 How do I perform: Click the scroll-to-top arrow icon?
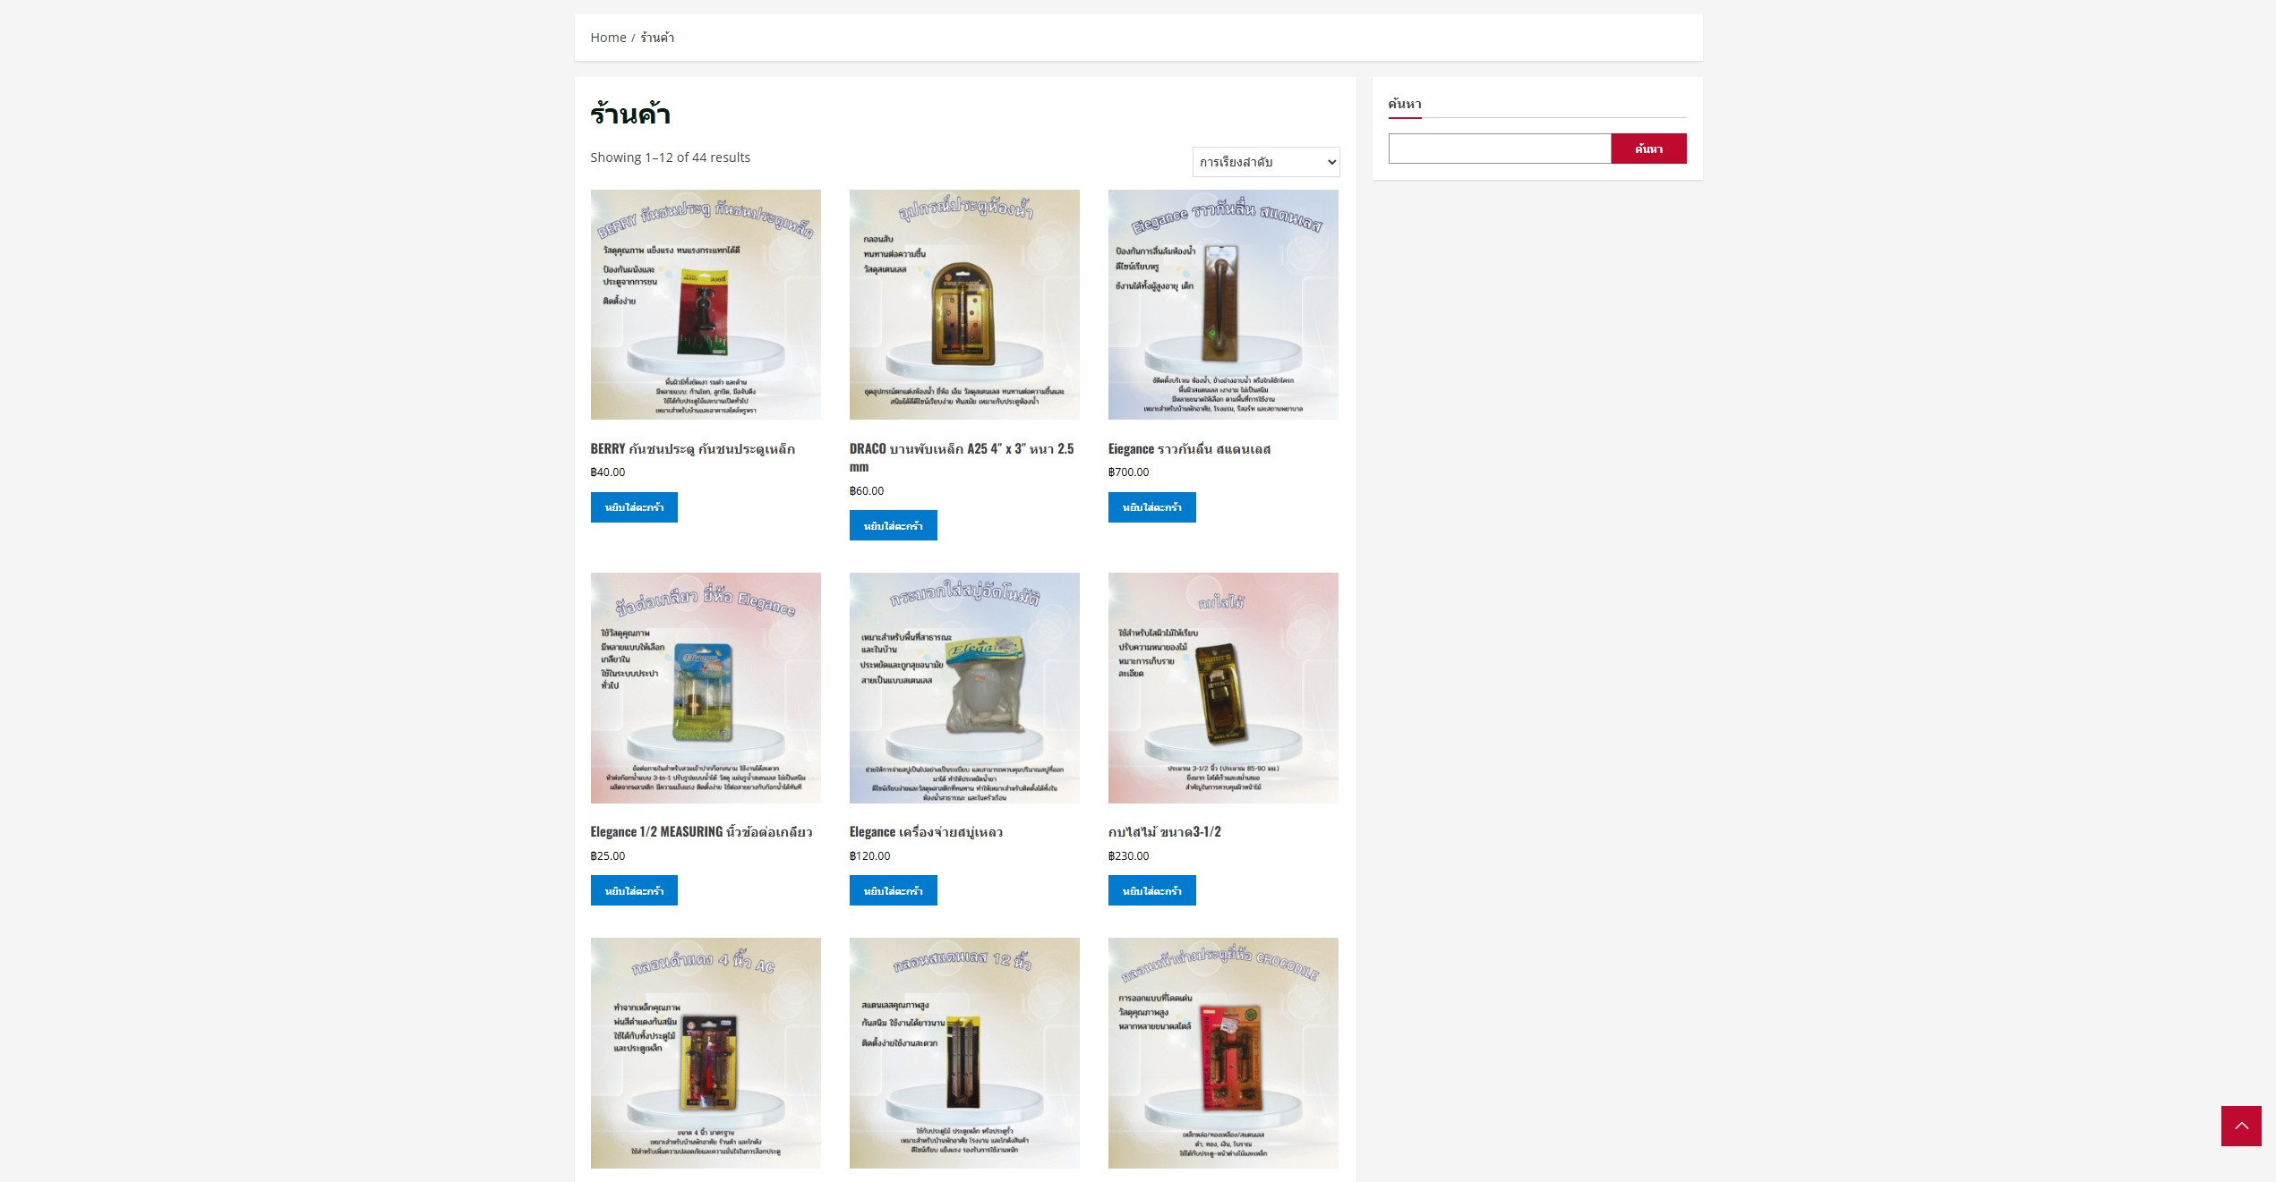pos(2241,1126)
